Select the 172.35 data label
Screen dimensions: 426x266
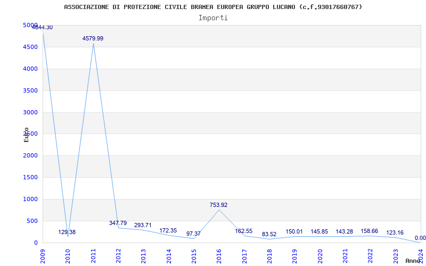point(168,230)
